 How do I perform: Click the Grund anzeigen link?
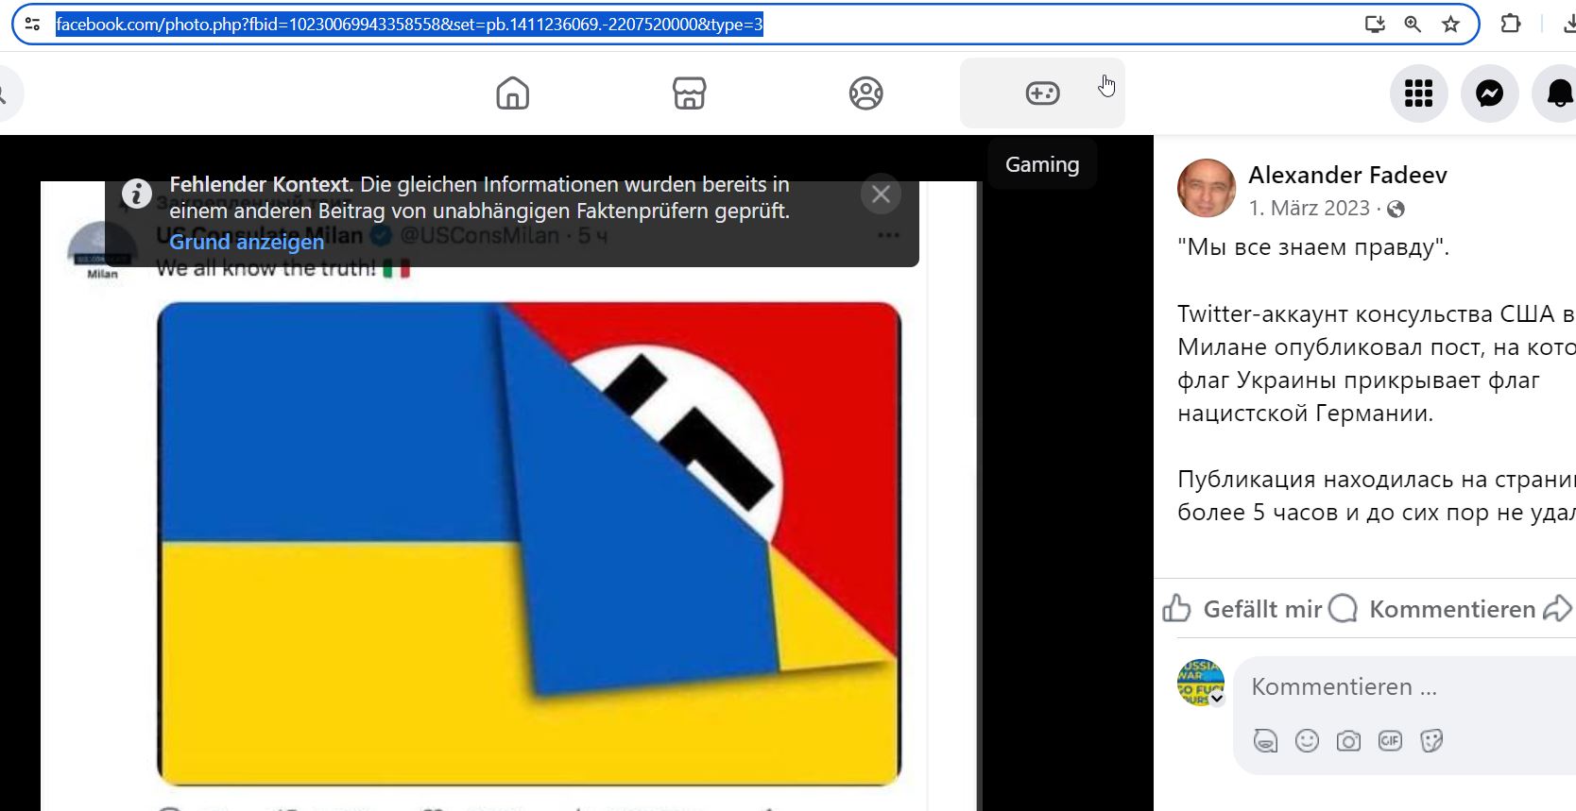point(247,242)
